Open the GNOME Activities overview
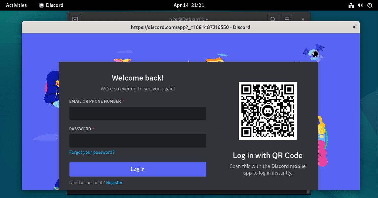Viewport: 378px width, 198px height. click(x=16, y=5)
